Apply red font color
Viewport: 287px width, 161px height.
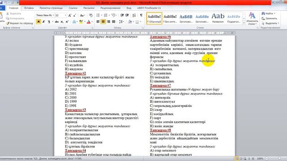[x=89, y=22]
